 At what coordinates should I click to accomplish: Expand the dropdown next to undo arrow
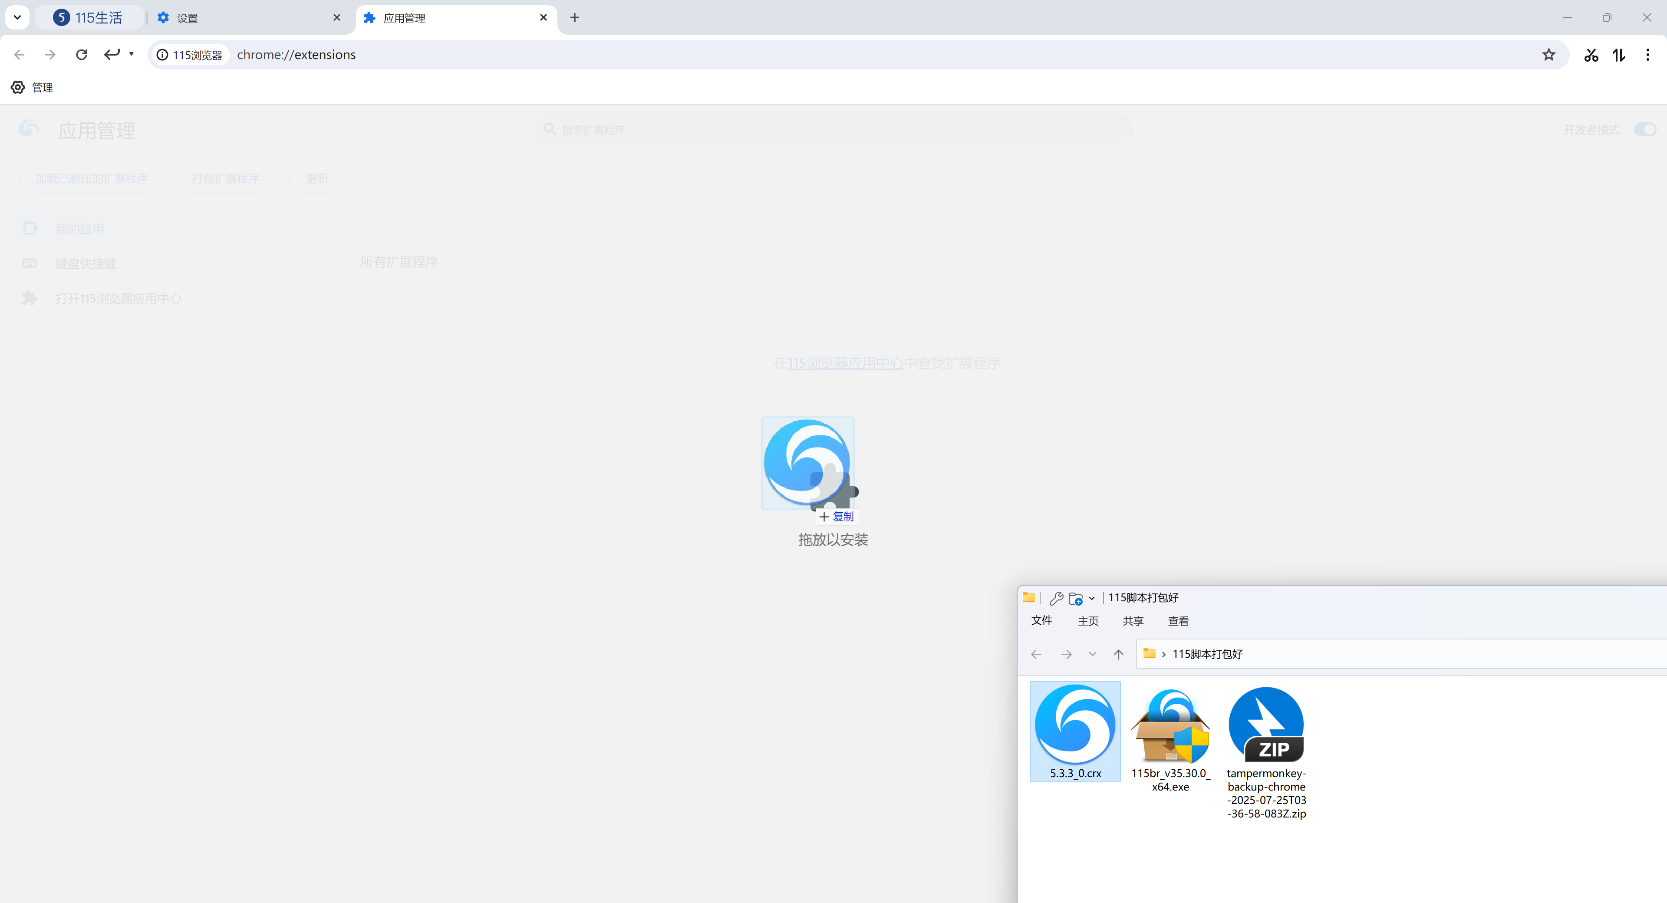point(132,54)
